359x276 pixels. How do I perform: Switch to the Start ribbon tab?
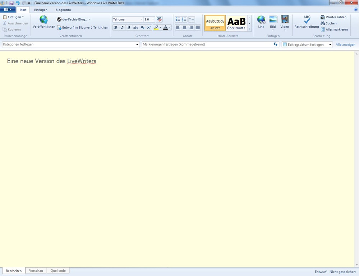(x=23, y=10)
